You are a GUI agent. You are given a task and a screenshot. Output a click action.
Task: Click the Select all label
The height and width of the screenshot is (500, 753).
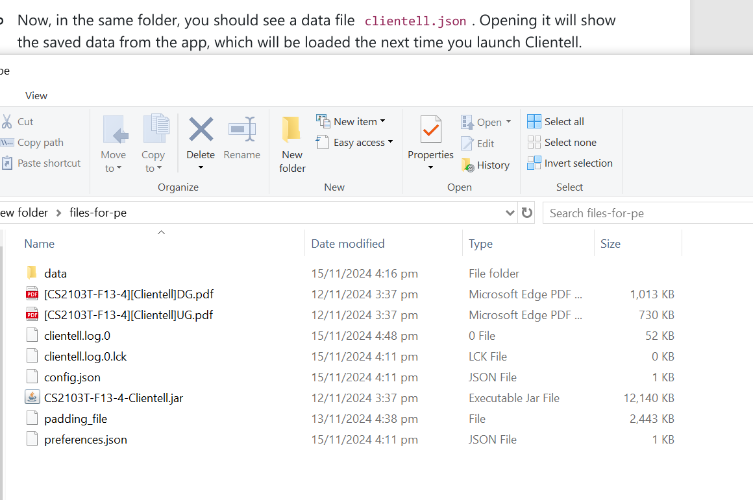[564, 121]
